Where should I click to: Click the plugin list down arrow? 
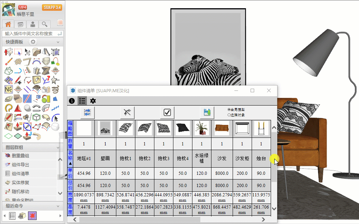[60, 193]
